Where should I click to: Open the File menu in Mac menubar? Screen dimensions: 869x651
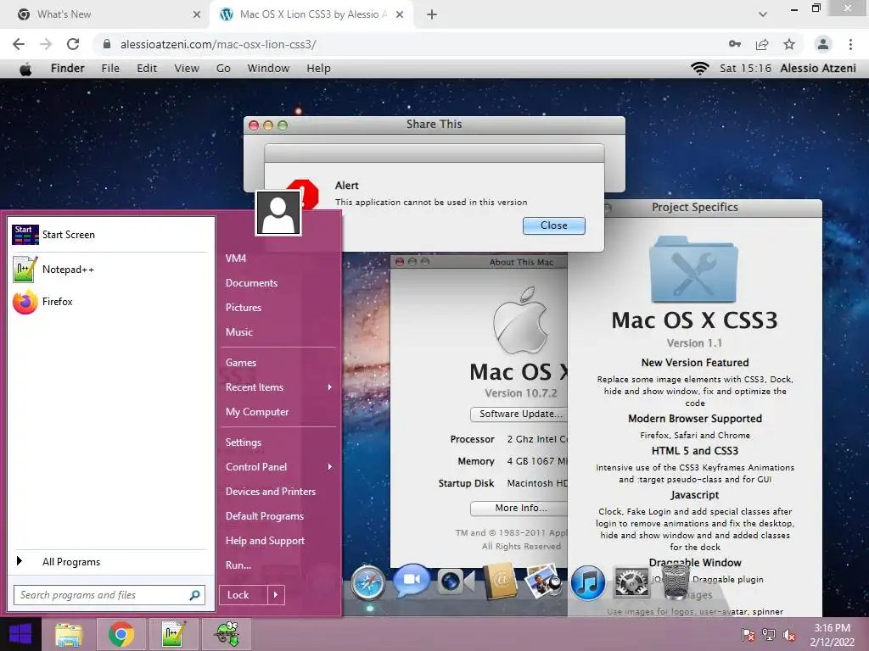110,68
